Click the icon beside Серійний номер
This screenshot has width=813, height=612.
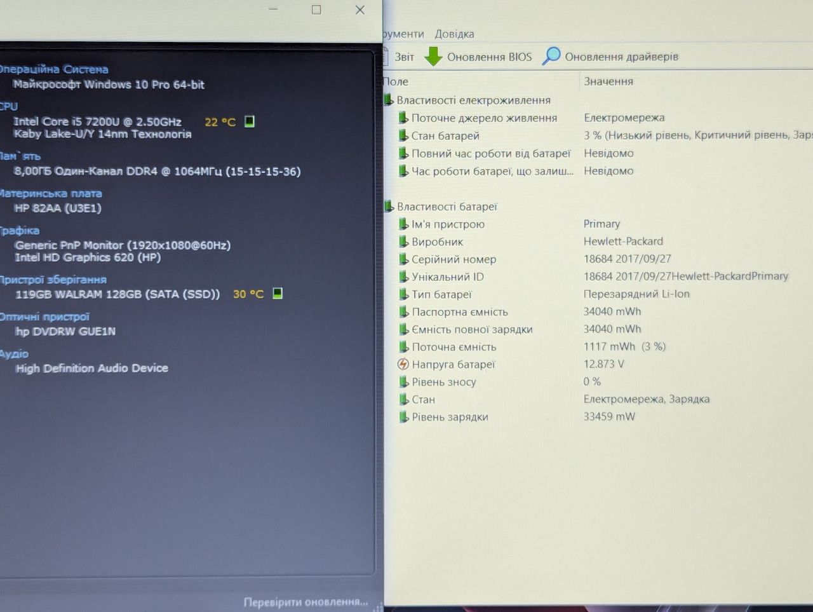pyautogui.click(x=403, y=259)
